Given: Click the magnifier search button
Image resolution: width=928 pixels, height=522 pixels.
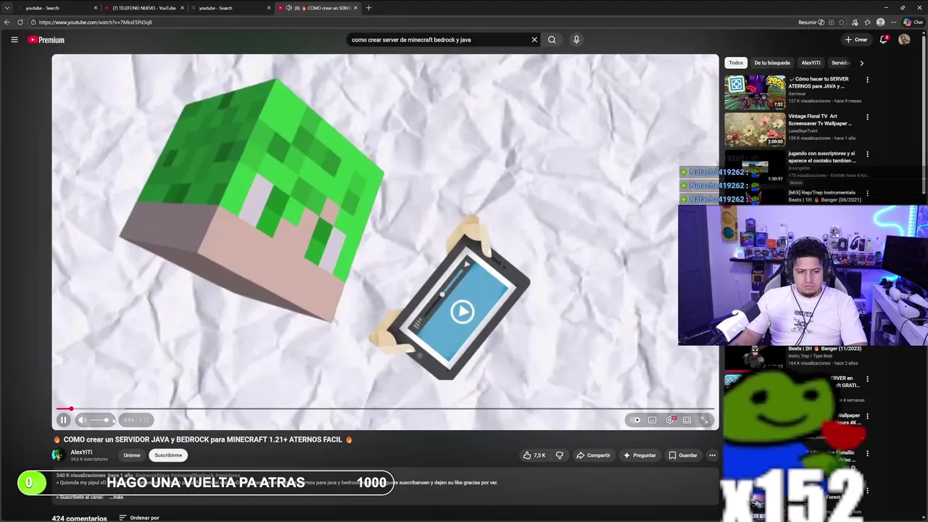Looking at the screenshot, I should [x=552, y=40].
